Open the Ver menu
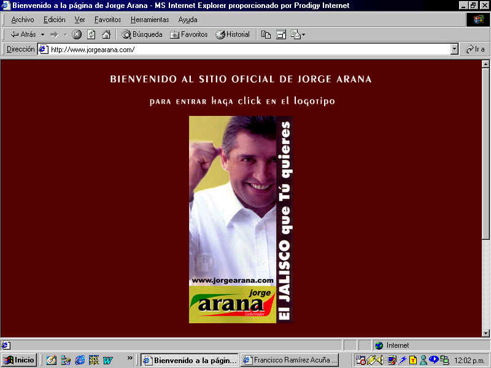This screenshot has width=491, height=368. point(80,20)
